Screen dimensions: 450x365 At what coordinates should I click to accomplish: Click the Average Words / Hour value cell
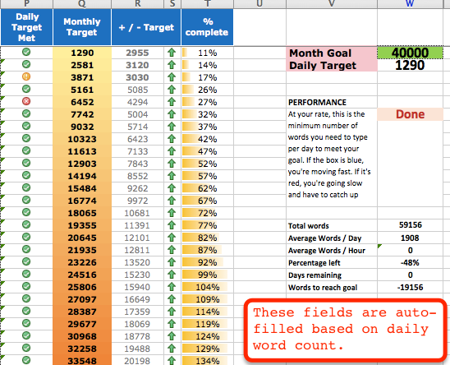410,251
